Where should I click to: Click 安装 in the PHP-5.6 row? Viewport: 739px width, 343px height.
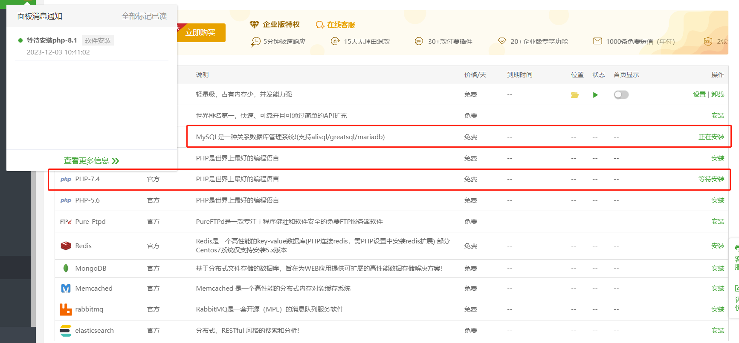click(718, 200)
